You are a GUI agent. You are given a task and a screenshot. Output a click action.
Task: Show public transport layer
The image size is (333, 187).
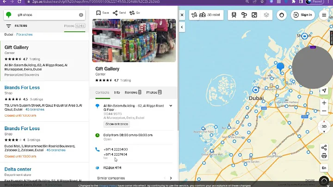tap(234, 15)
